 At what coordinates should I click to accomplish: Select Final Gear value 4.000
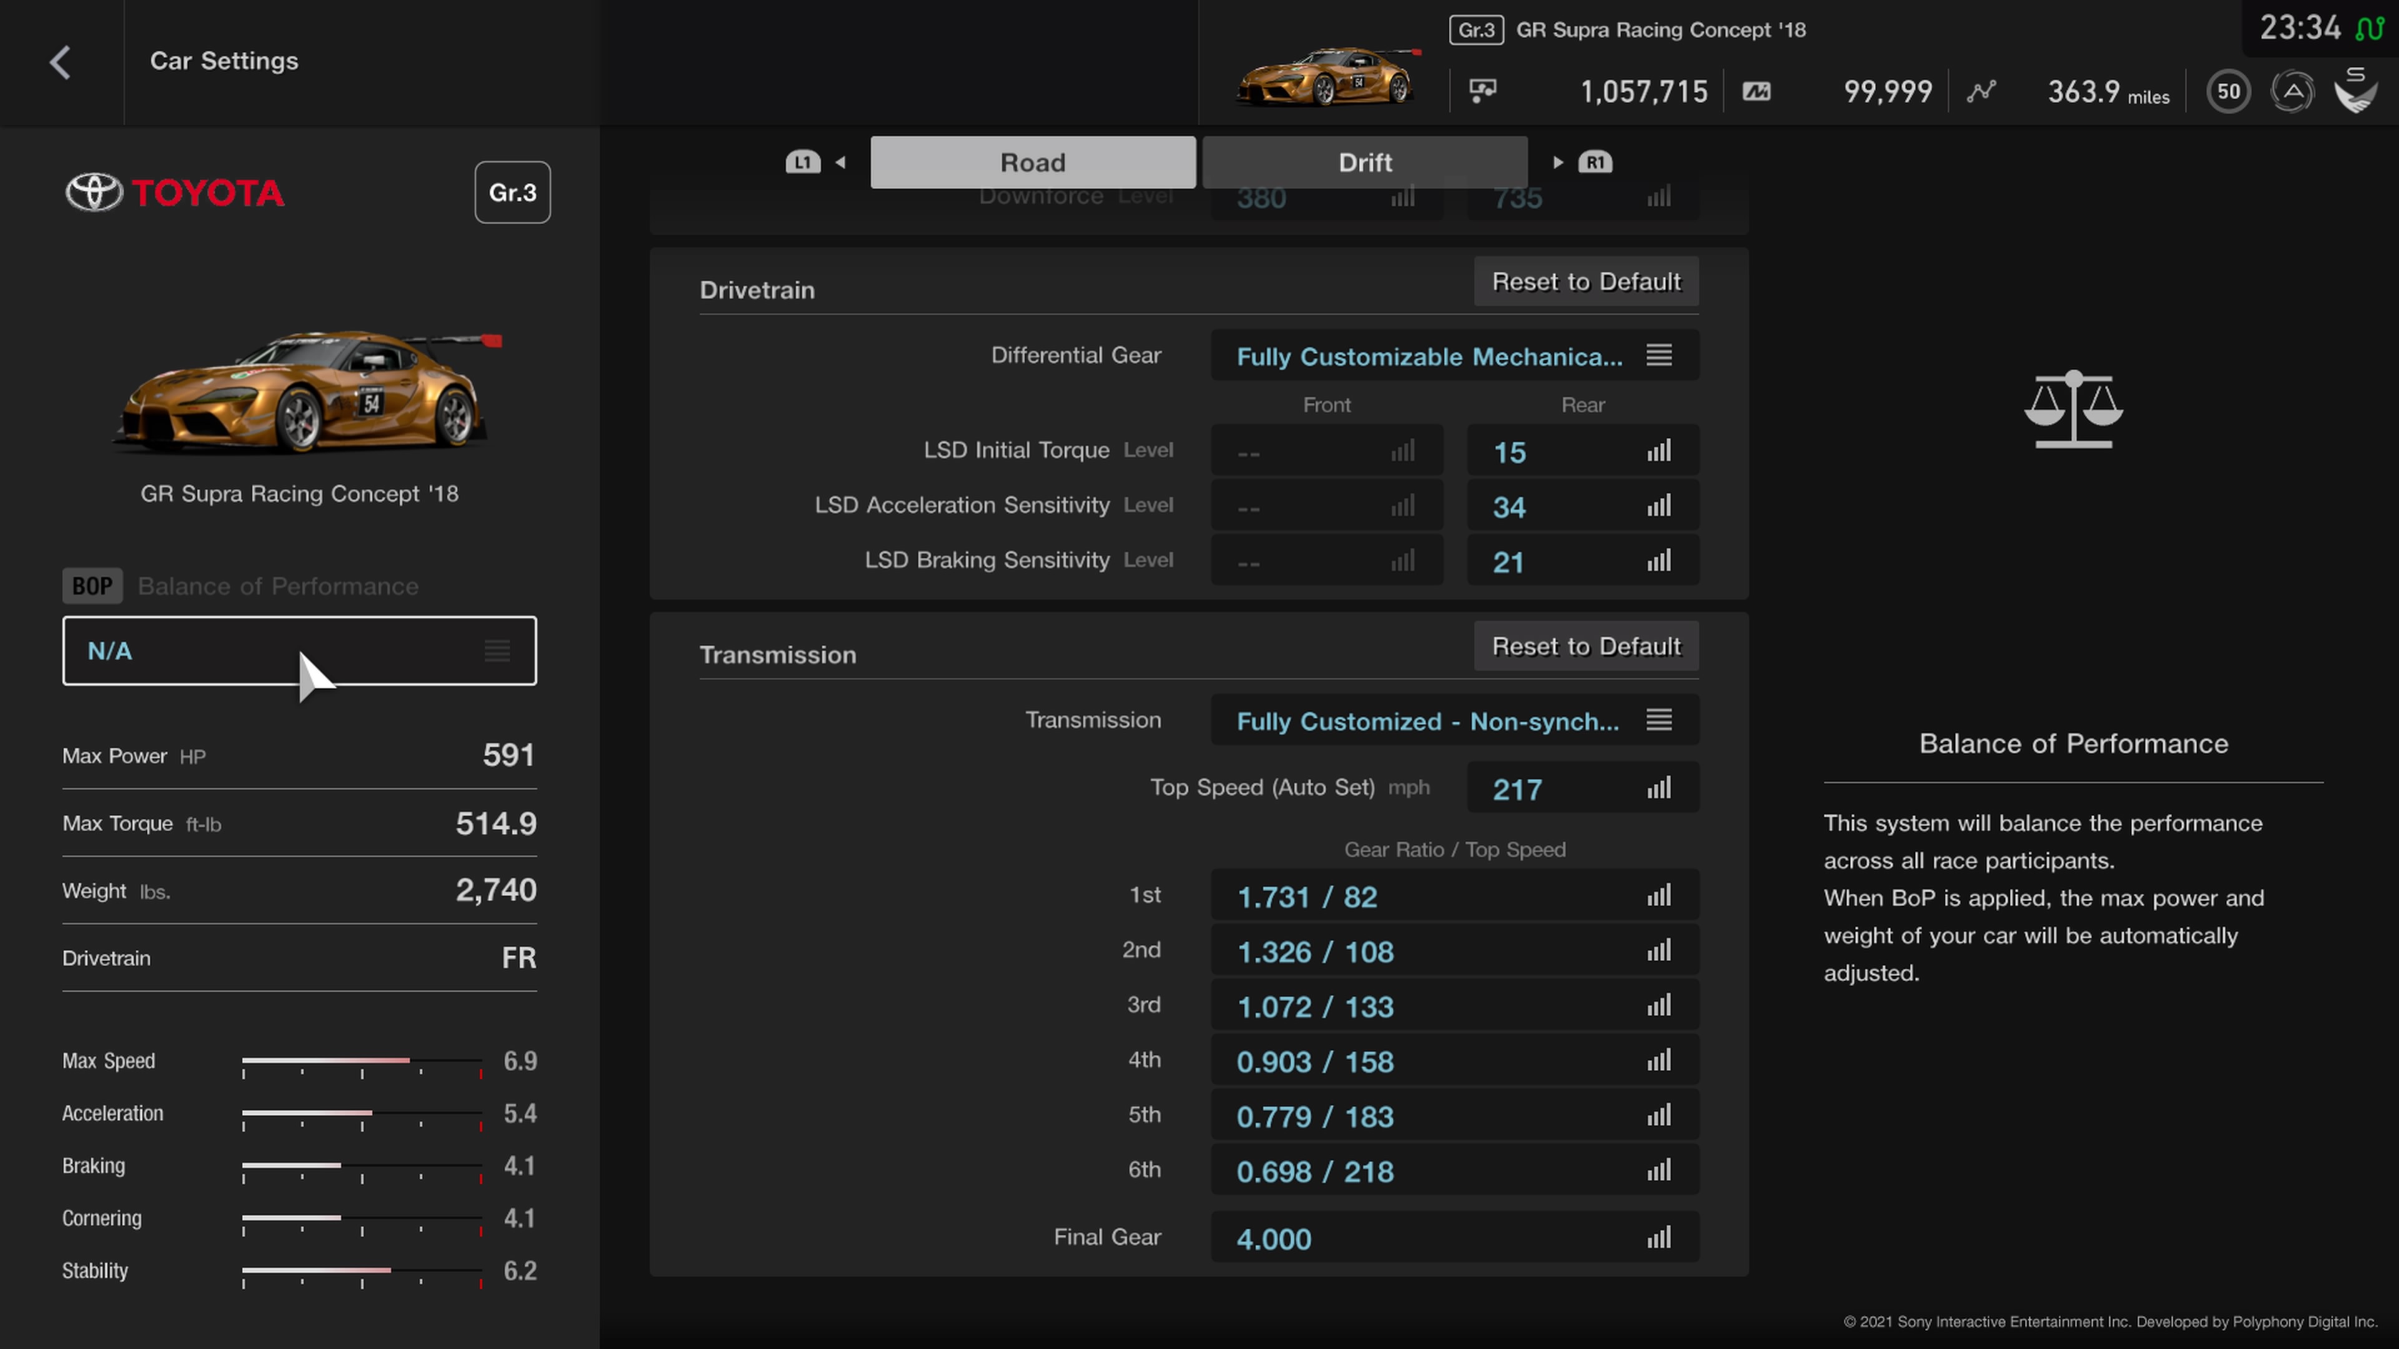click(x=1454, y=1237)
